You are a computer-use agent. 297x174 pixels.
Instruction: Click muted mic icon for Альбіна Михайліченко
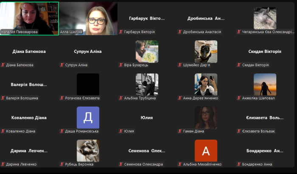coord(180,164)
